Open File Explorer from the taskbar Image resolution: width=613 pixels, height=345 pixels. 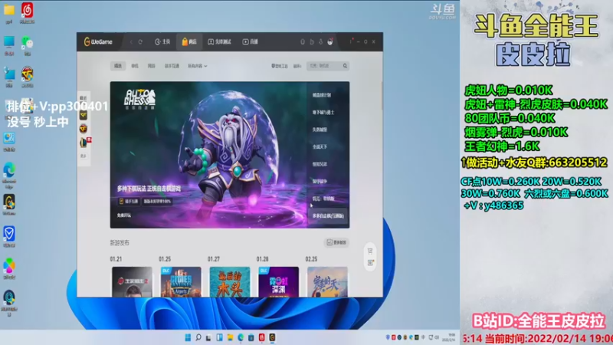[x=230, y=337]
